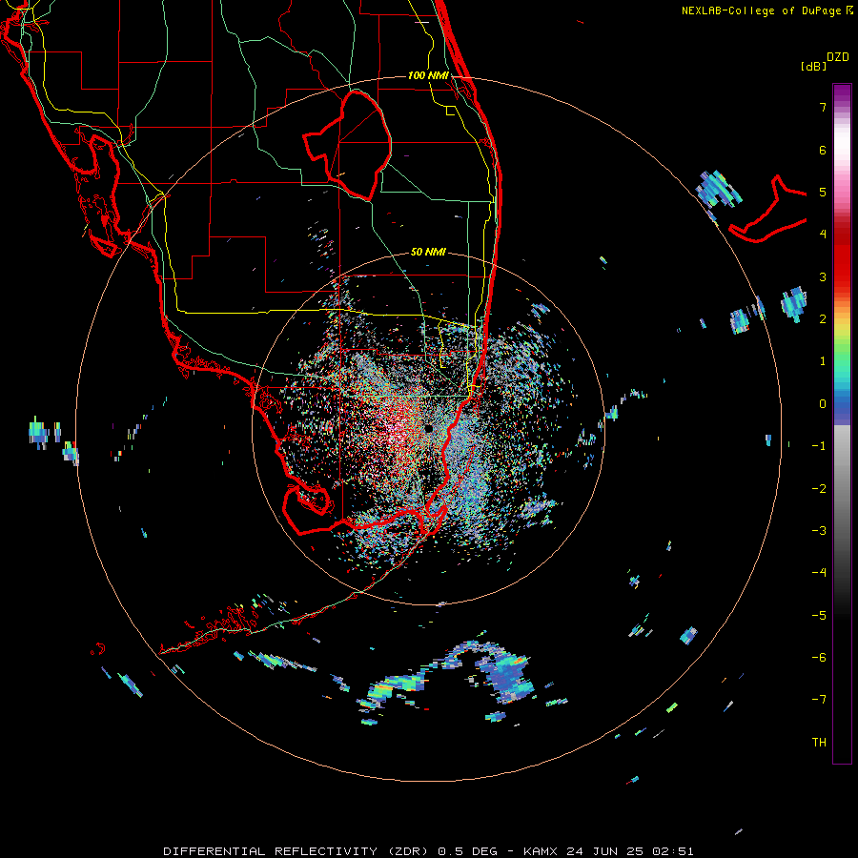
Task: Pick the purple top band of the color scale
Action: pyautogui.click(x=842, y=92)
